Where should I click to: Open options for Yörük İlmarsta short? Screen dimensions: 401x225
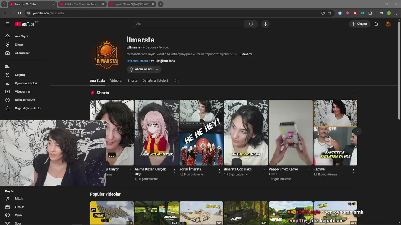tap(220, 171)
